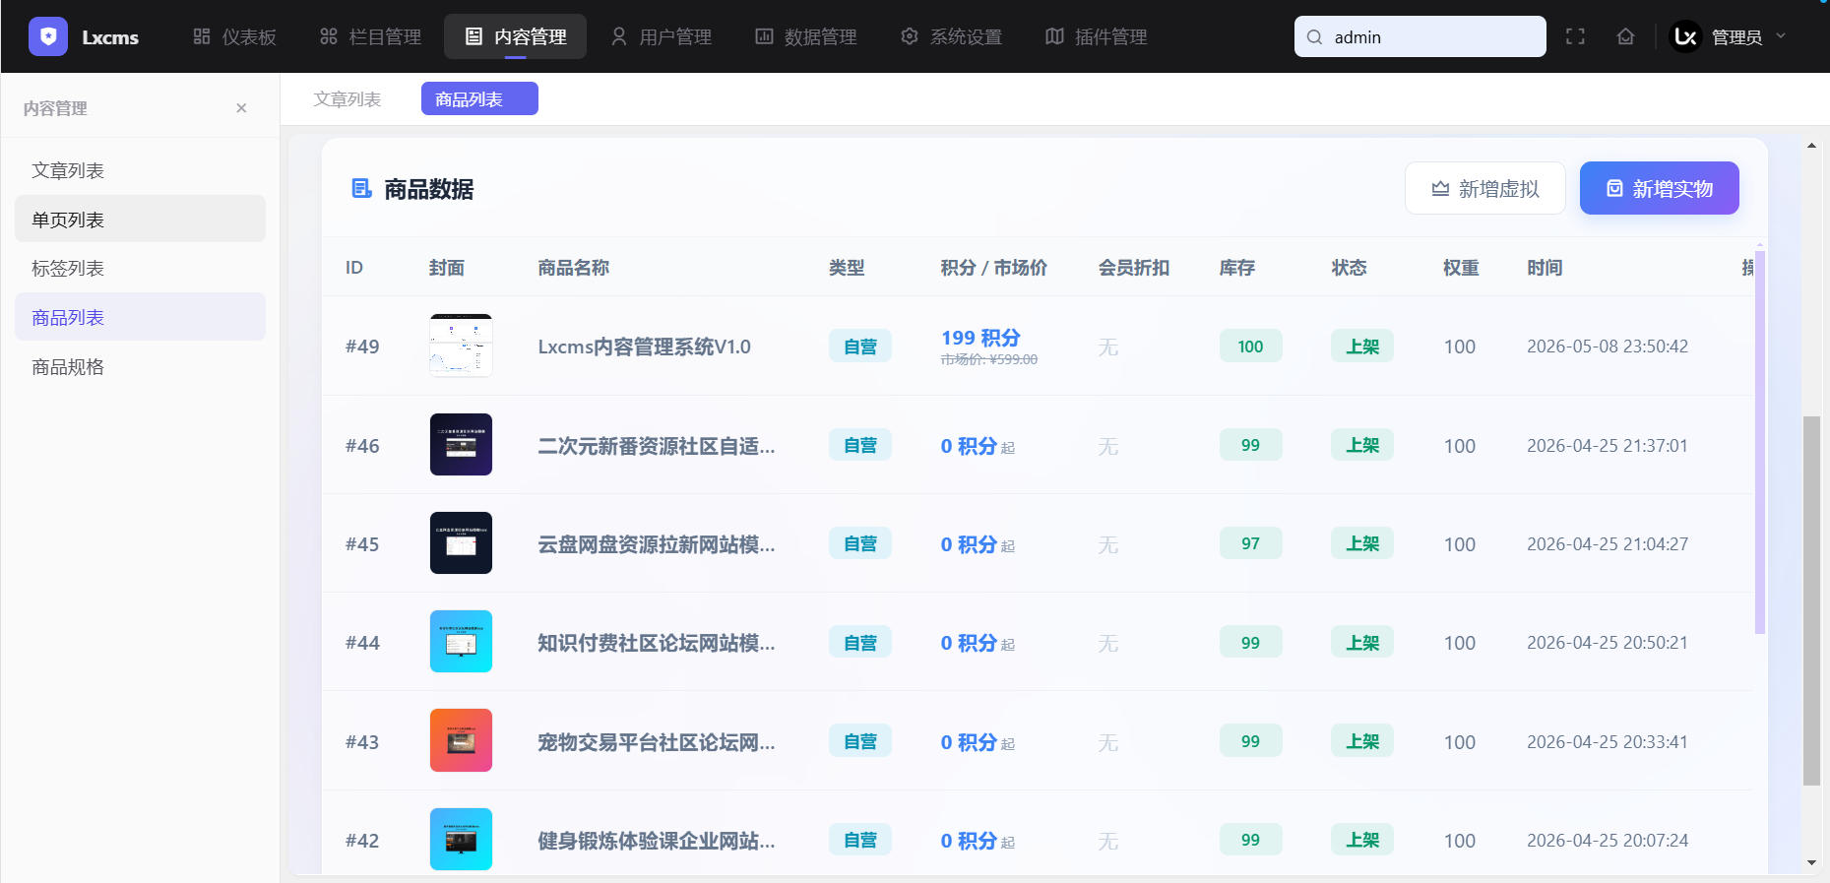
Task: Click product name 健身锻炼体验课企业网站...
Action: [x=656, y=841]
